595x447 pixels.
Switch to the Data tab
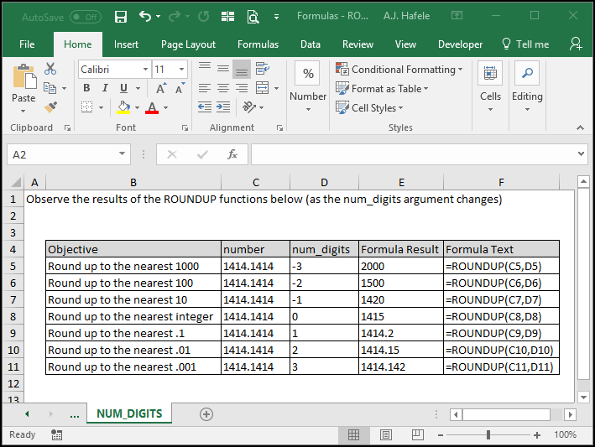tap(311, 44)
